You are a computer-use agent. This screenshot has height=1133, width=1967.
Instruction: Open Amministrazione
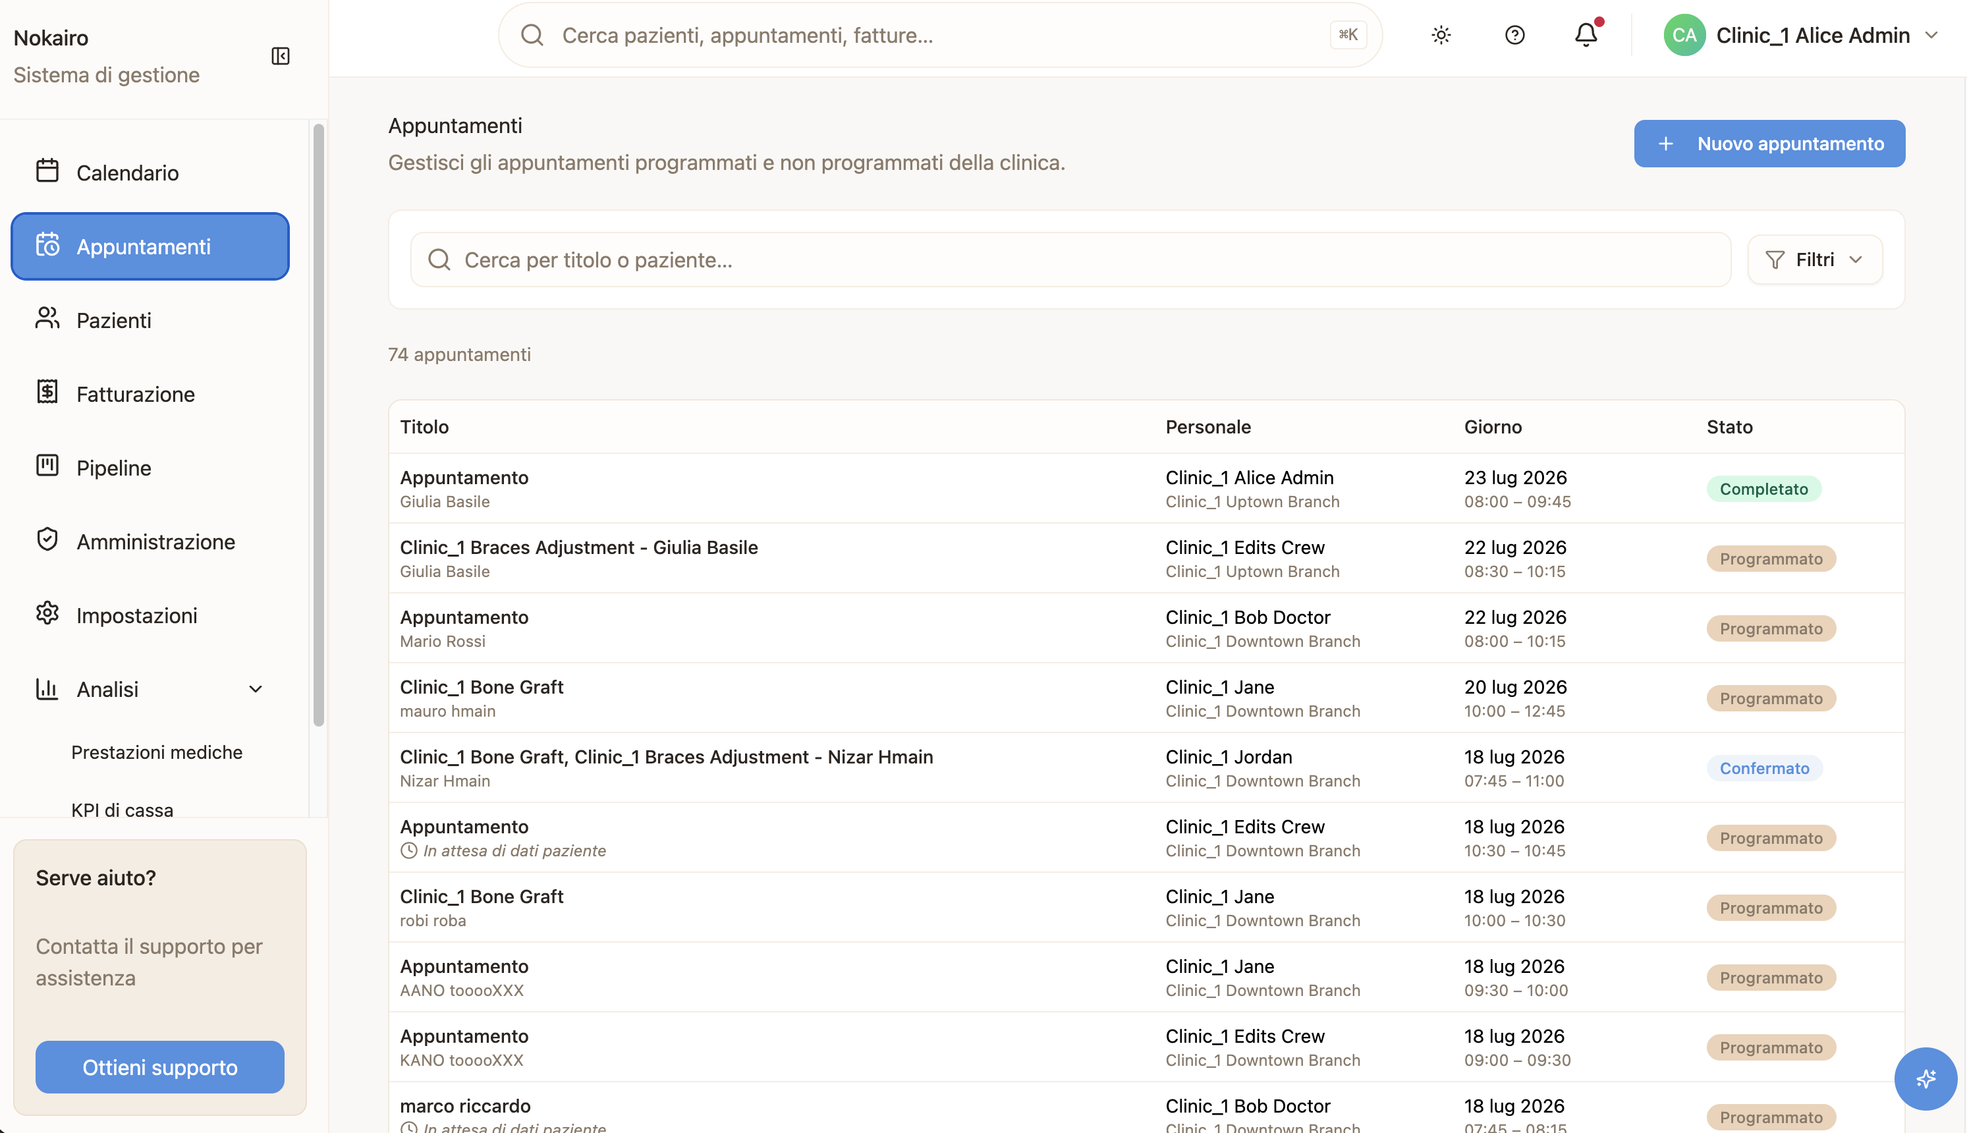pyautogui.click(x=150, y=542)
